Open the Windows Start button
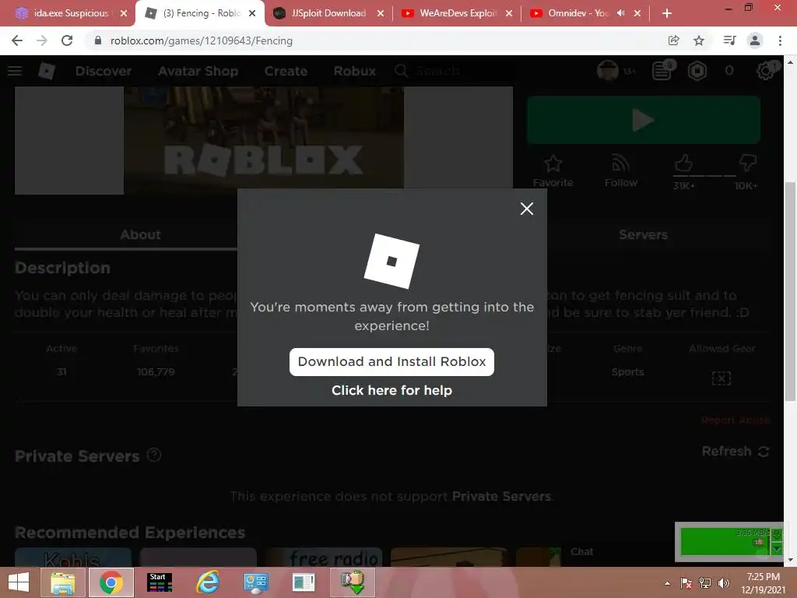Screen dimensions: 797x598 tap(19, 582)
